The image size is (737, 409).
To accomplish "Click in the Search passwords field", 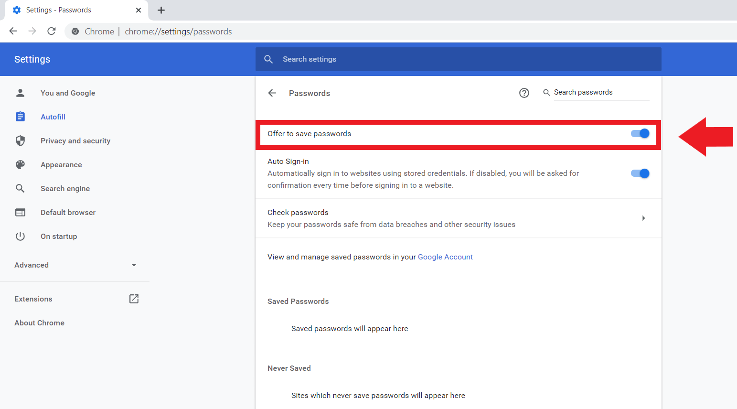I will [601, 92].
